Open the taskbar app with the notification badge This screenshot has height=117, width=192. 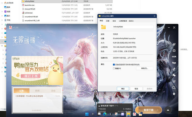[x=140, y=114]
